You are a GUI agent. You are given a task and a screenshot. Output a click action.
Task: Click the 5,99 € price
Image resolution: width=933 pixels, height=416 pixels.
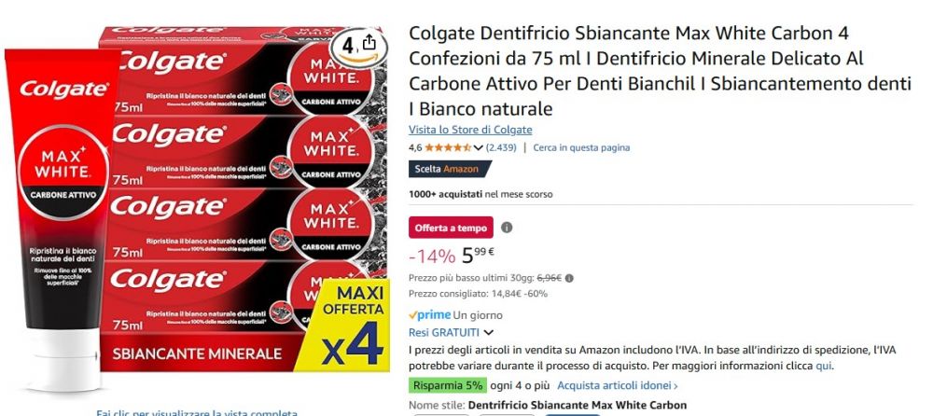[x=478, y=256]
